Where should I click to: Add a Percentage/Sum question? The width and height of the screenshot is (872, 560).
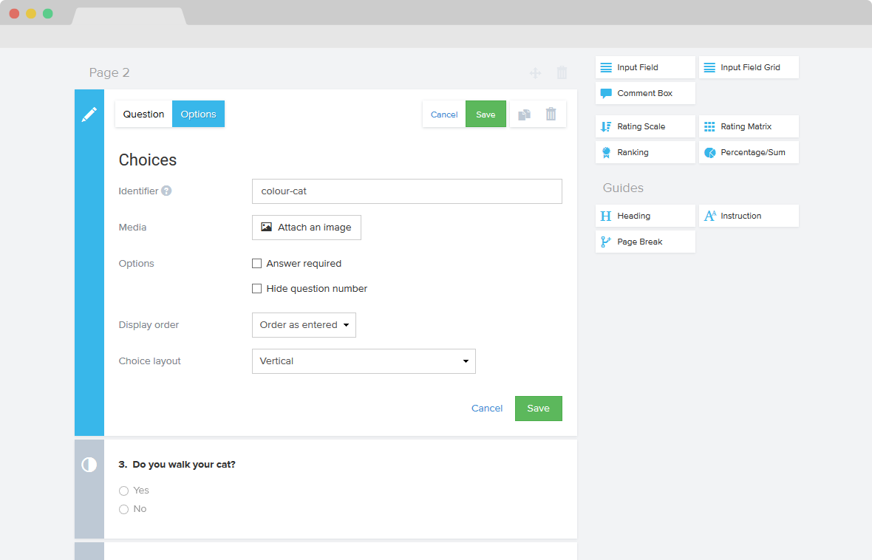[x=749, y=152]
